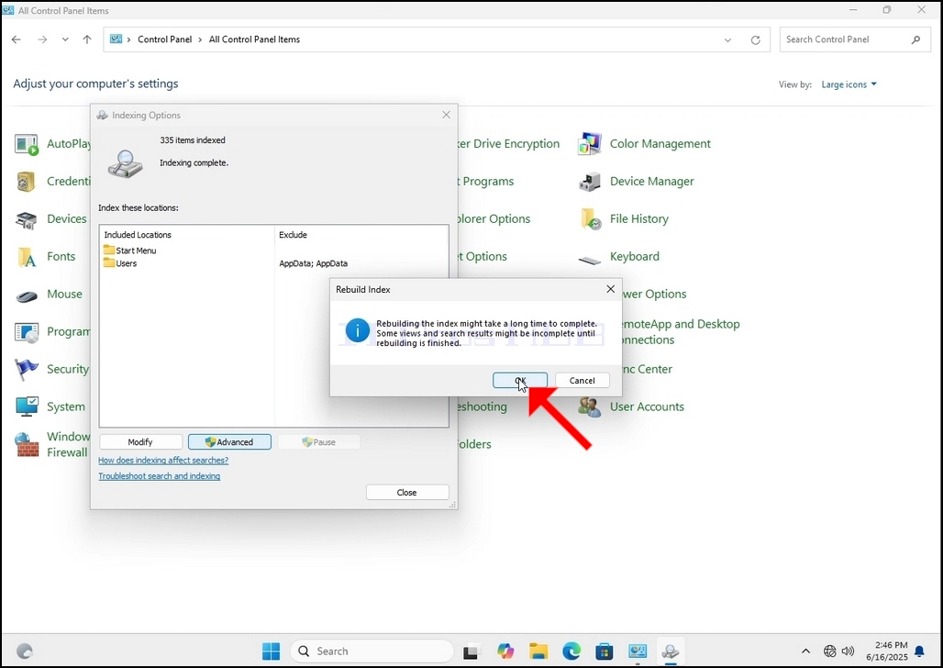Click the Close button in Indexing Options
This screenshot has height=668, width=943.
click(407, 492)
